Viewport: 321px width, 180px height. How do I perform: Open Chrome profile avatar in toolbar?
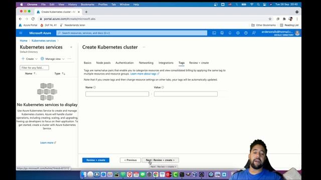290,19
